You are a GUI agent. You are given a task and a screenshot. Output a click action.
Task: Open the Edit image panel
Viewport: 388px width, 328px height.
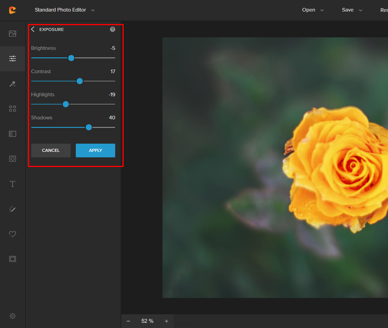coord(12,33)
